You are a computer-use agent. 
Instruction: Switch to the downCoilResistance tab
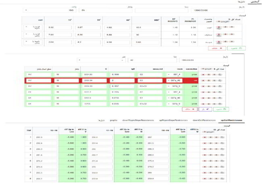point(204,120)
